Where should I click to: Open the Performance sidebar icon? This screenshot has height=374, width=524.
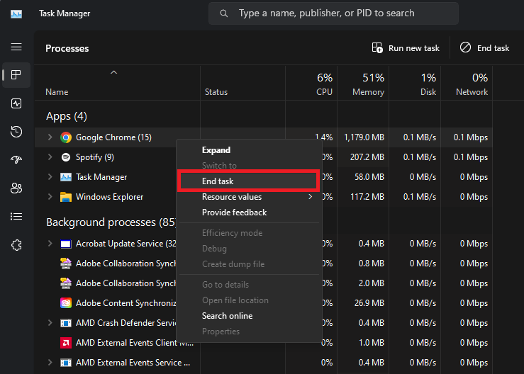point(16,103)
